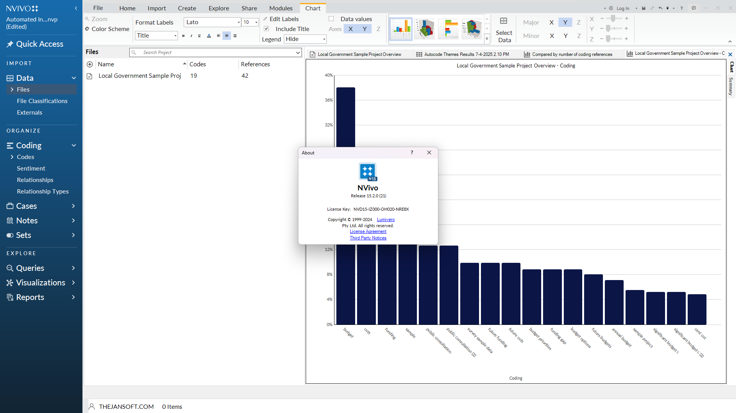Image resolution: width=736 pixels, height=413 pixels.
Task: Open the Title label element dropdown
Action: [175, 36]
